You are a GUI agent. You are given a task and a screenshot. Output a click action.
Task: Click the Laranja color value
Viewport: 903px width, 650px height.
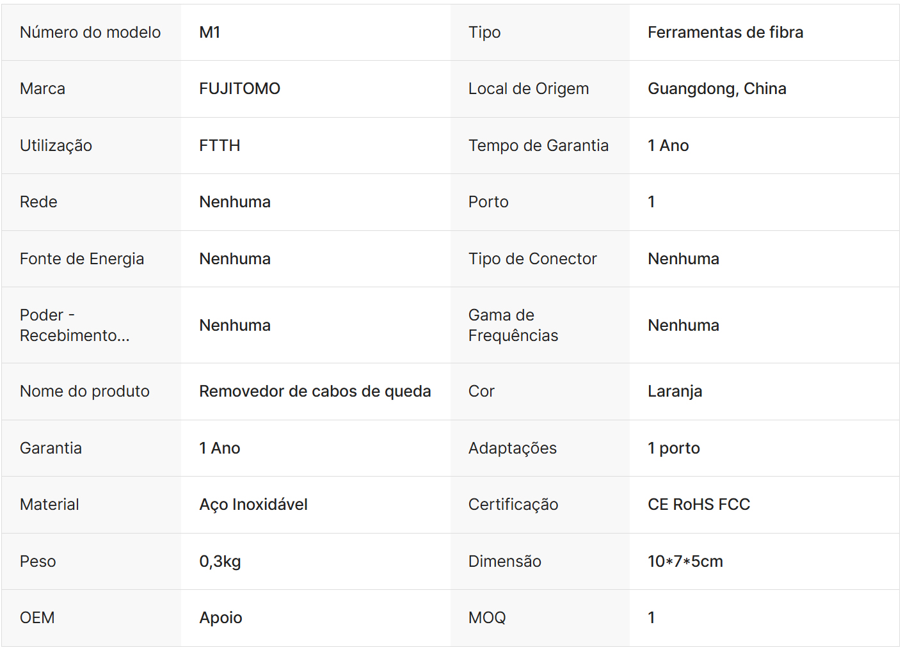coord(675,392)
